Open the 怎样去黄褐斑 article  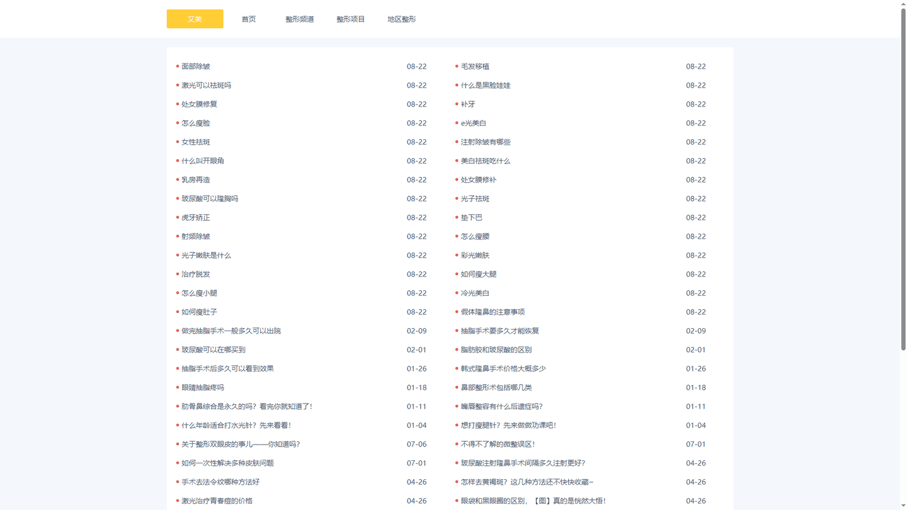pyautogui.click(x=527, y=482)
